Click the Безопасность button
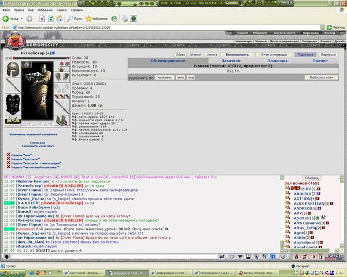Image resolution: width=347 pixels, height=277 pixels. click(237, 55)
